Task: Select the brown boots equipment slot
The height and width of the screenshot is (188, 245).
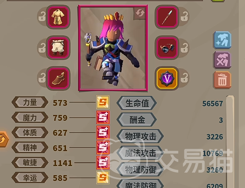Action: [x=58, y=78]
